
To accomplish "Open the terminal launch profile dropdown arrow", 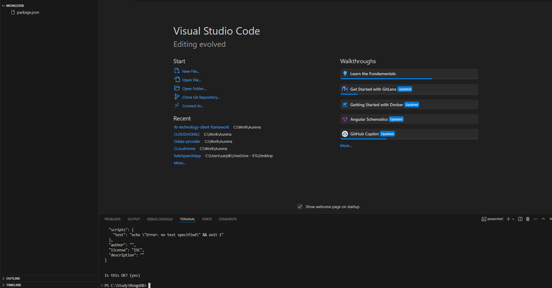I will coord(513,219).
